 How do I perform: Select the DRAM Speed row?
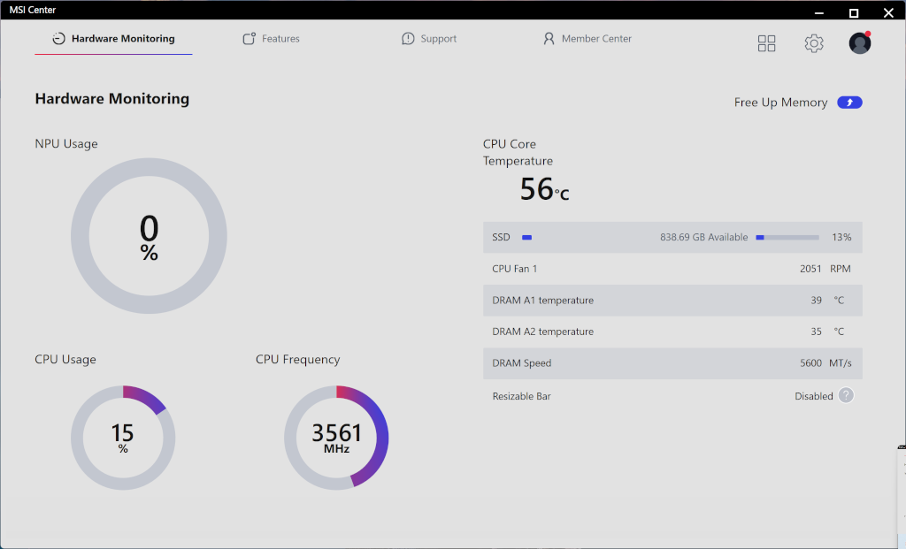point(672,363)
